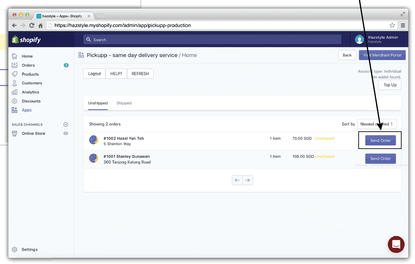Open the Hazstyle Admin account menu
Screen dimensions: 415x264
point(379,40)
